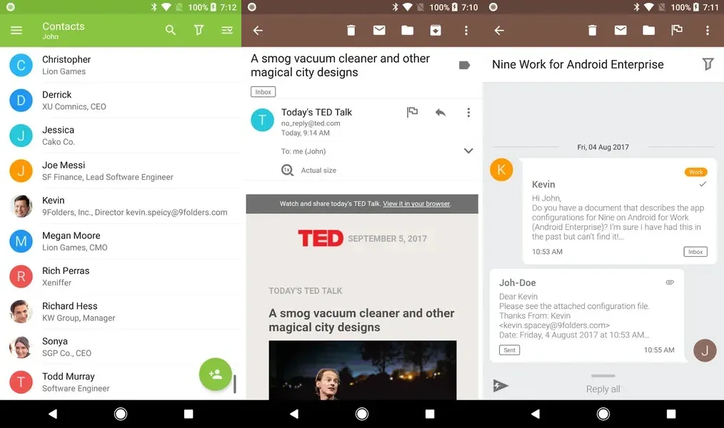Viewport: 724px width, 428px height.
Task: Open Jessica from Cako Co. contact
Action: pos(121,136)
